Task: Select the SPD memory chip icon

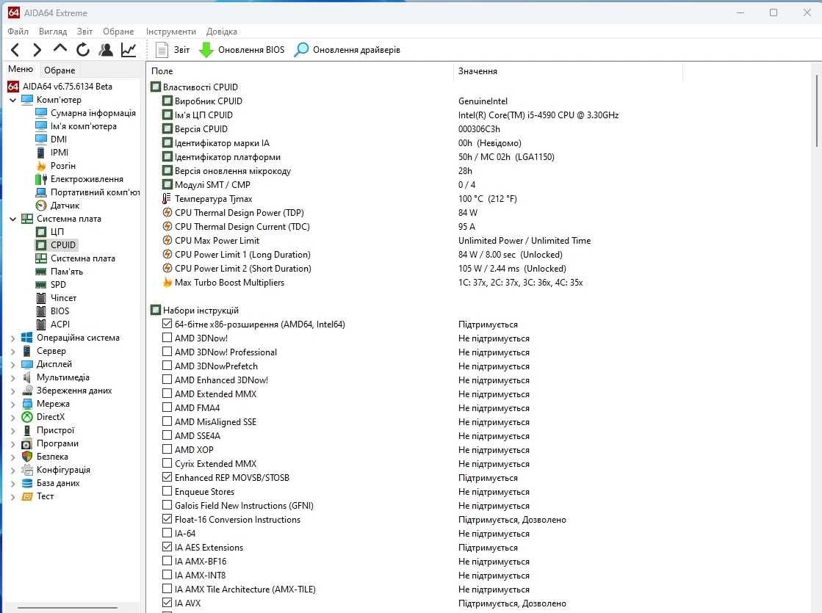Action: click(x=41, y=285)
